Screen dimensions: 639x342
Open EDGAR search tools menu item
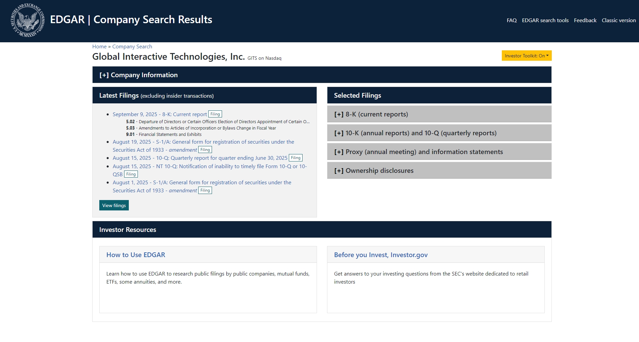pos(545,20)
